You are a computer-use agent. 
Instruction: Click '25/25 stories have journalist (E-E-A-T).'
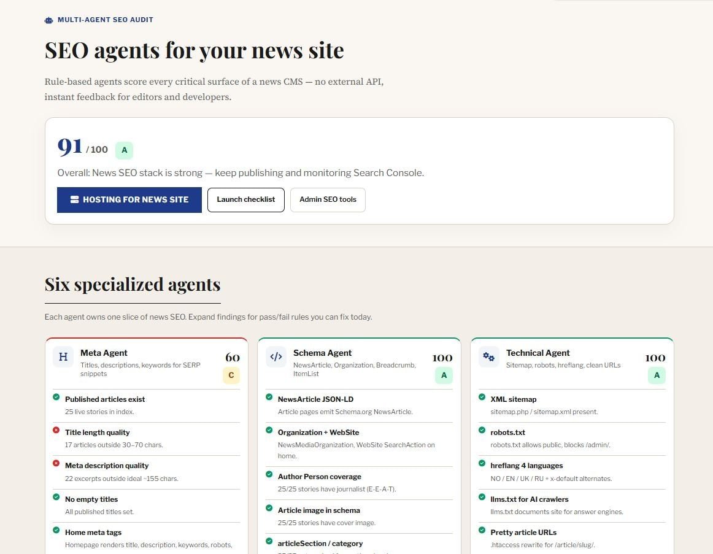336,489
